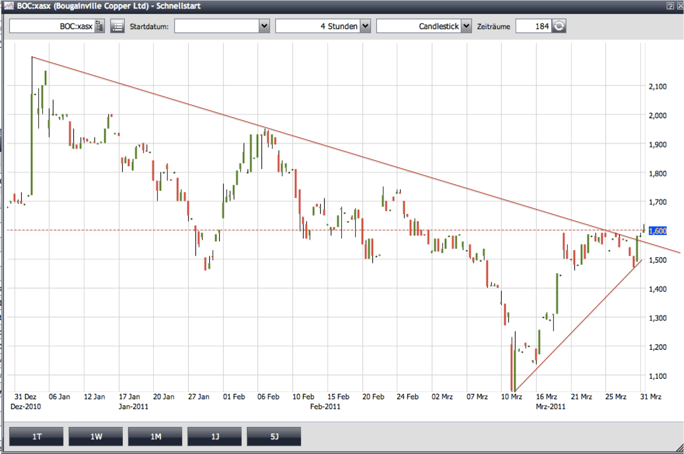Open the list icon next to Startdatum
The image size is (684, 454).
(117, 27)
